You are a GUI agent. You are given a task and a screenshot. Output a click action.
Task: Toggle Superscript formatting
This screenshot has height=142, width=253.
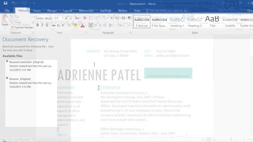[x=63, y=25]
